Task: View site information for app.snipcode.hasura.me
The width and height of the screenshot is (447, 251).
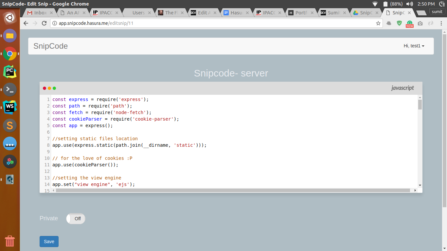Action: click(x=55, y=23)
